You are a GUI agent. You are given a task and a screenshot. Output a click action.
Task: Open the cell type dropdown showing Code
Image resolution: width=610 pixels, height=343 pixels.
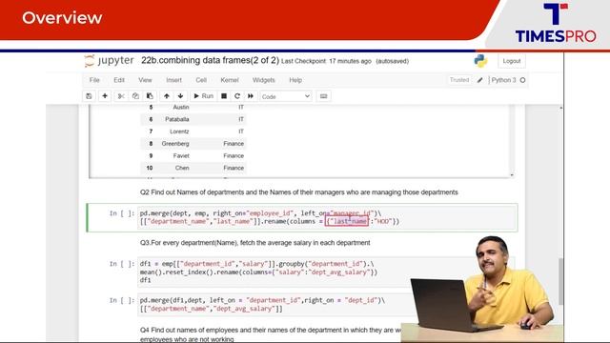click(x=286, y=96)
